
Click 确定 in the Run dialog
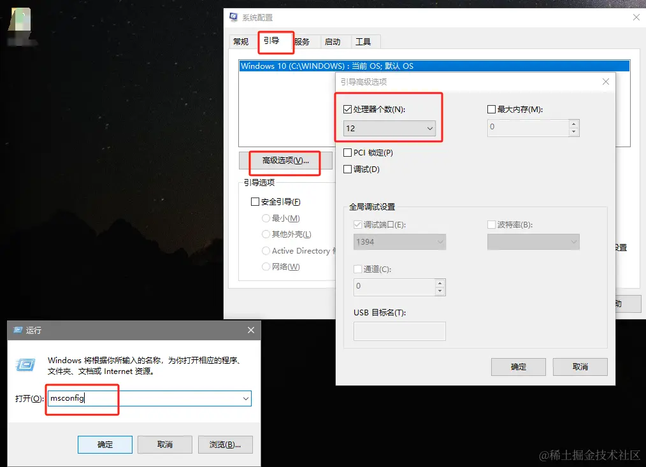(x=105, y=444)
